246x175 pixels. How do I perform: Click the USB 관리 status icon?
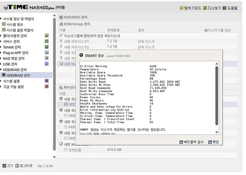[47, 64]
